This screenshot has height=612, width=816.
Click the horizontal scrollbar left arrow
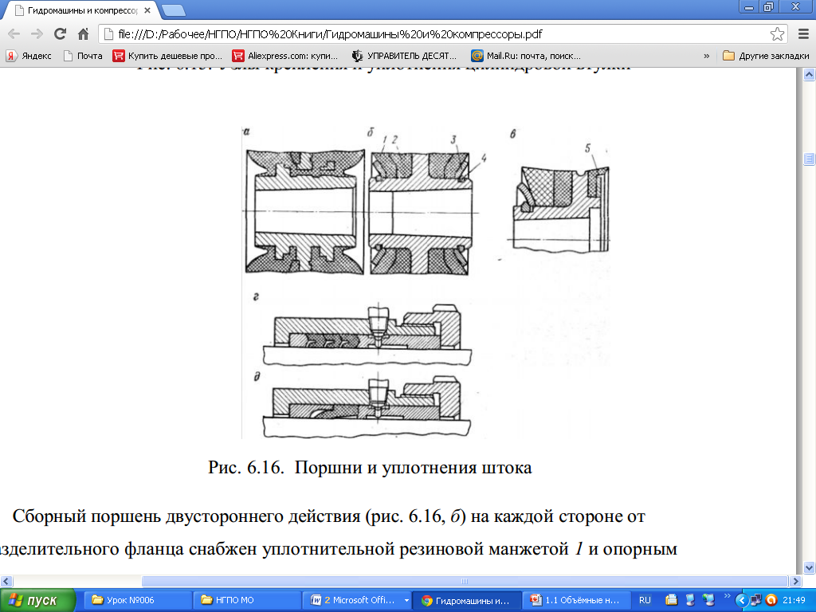[x=6, y=581]
